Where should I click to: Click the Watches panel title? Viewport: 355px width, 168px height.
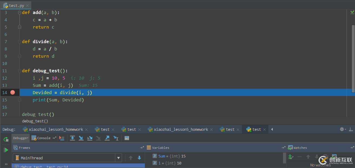coord(300,148)
